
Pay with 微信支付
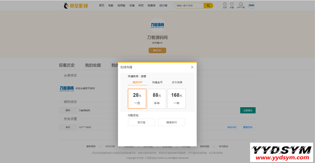tap(171, 122)
